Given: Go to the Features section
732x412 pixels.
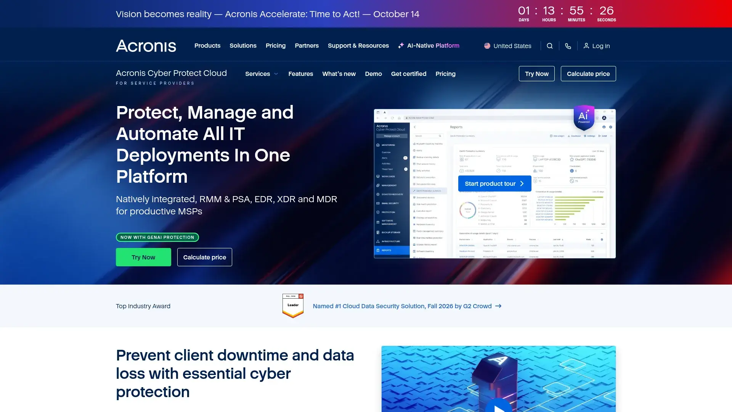Looking at the screenshot, I should click(x=300, y=74).
